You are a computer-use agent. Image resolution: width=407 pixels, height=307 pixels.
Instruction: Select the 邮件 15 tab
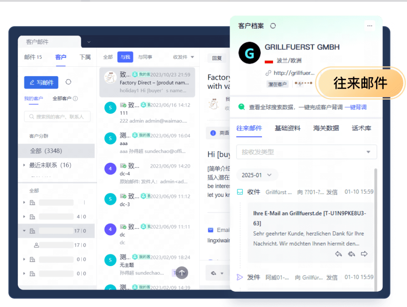click(33, 57)
